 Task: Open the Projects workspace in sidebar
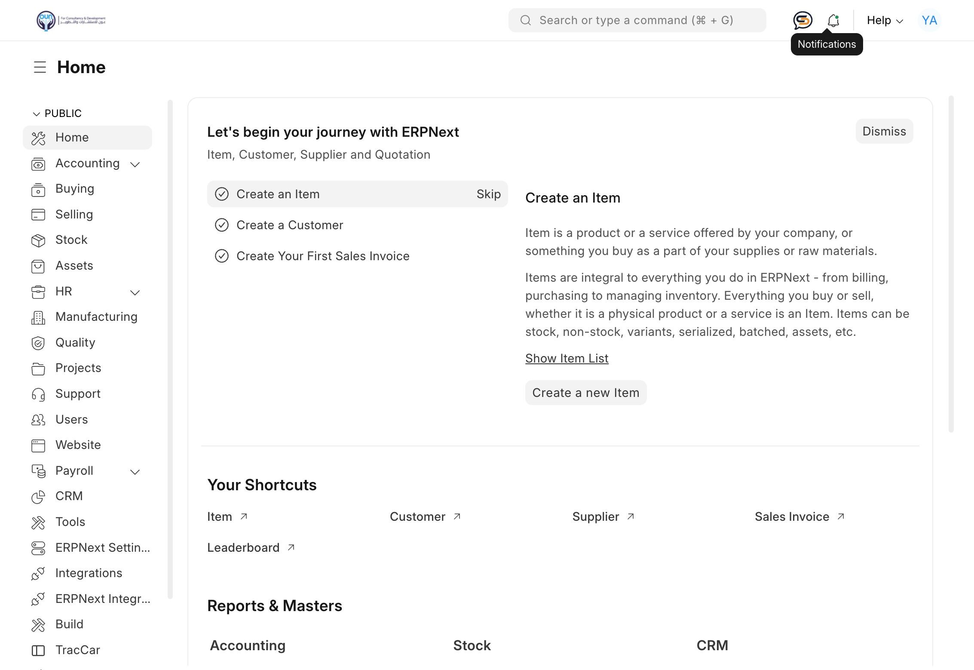78,368
